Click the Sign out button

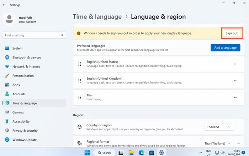(232, 33)
